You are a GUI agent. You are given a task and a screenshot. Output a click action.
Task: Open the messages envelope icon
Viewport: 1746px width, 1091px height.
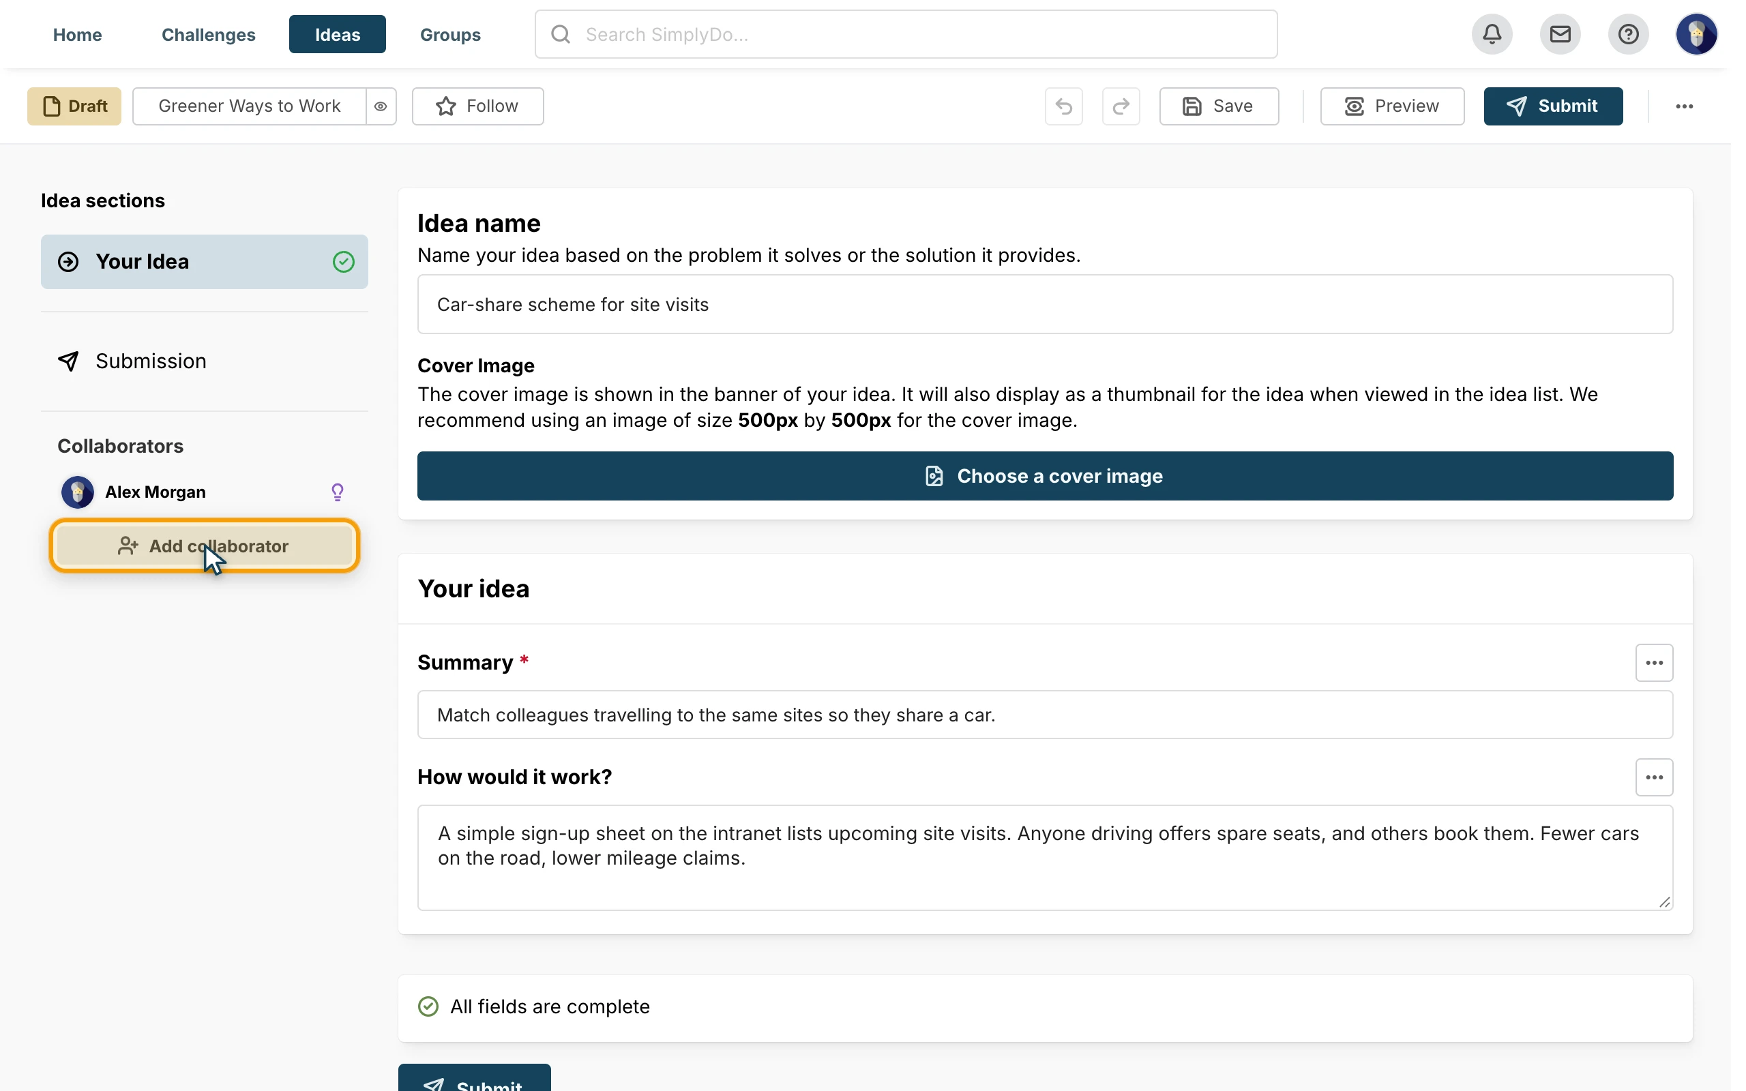point(1559,34)
